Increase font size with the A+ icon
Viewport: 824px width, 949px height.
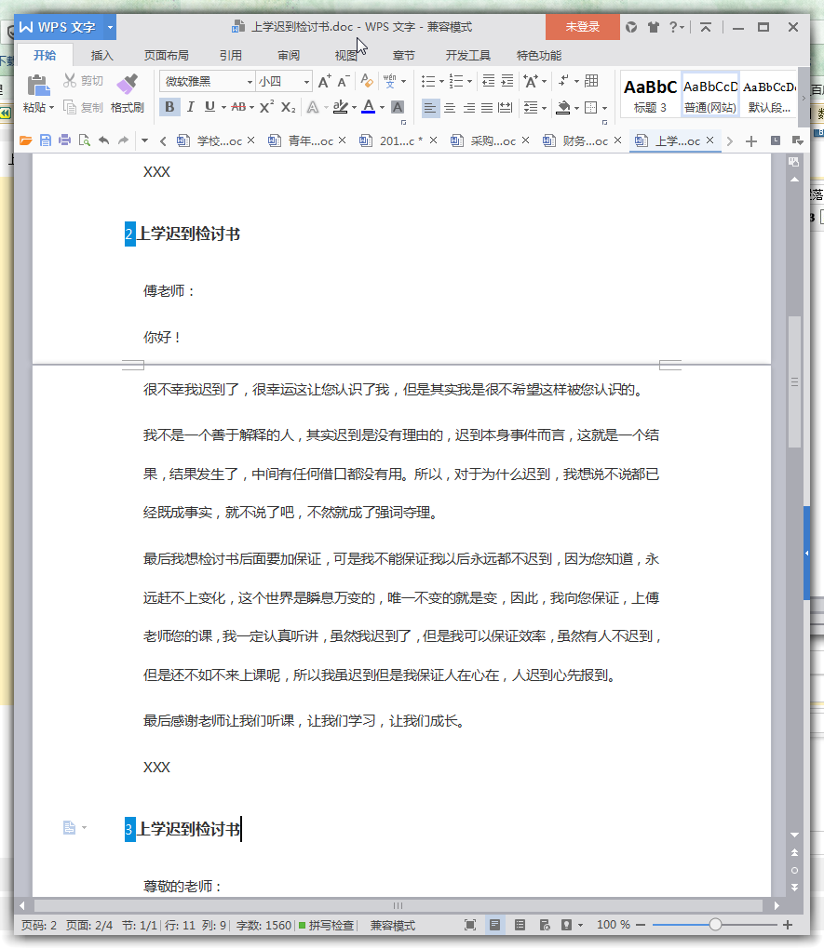click(x=324, y=81)
